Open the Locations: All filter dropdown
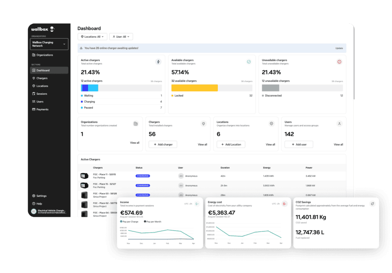 coord(92,37)
